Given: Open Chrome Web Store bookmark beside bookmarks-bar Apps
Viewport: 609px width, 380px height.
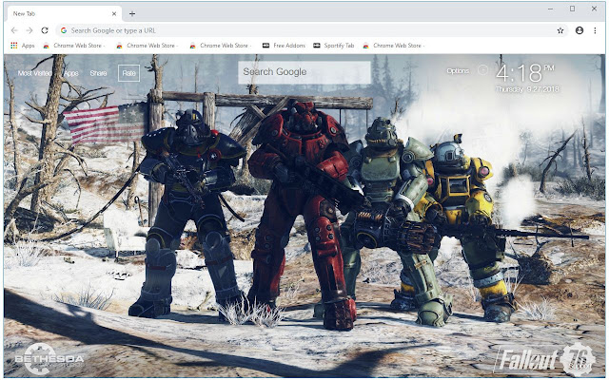Looking at the screenshot, I should [x=73, y=46].
